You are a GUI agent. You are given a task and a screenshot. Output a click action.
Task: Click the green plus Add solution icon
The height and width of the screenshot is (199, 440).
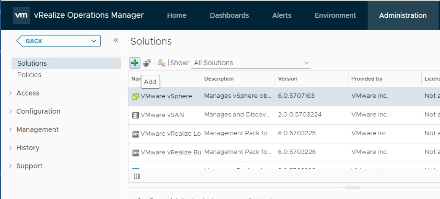[x=135, y=63]
